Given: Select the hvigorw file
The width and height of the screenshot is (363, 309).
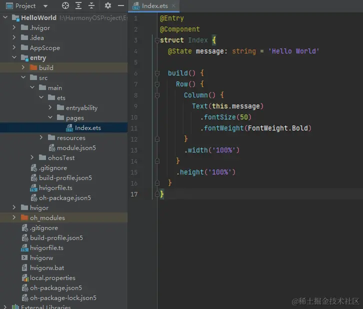Looking at the screenshot, I should pyautogui.click(x=41, y=257).
